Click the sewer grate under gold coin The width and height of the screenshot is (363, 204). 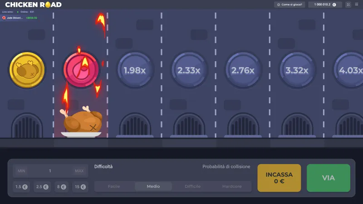pos(27,125)
